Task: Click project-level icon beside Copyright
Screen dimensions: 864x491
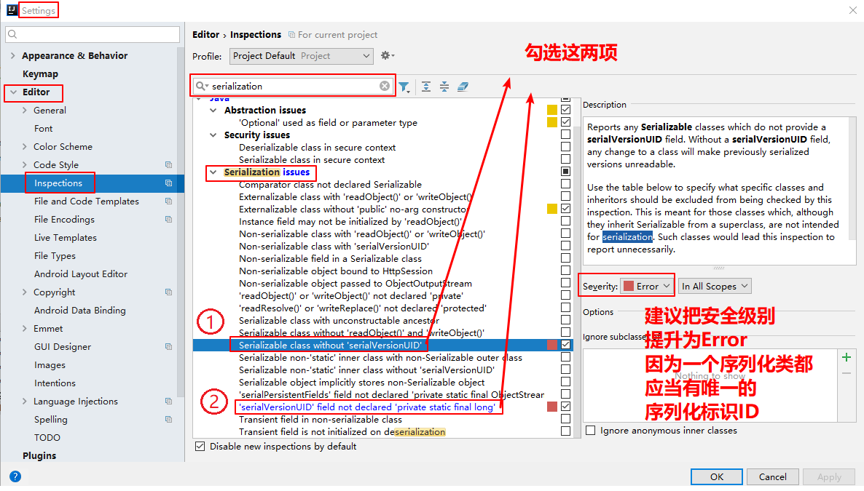Action: tap(168, 292)
